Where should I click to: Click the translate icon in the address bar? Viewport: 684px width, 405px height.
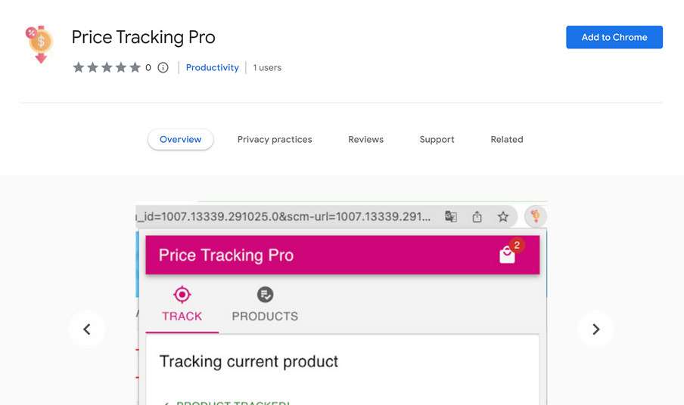pyautogui.click(x=451, y=217)
